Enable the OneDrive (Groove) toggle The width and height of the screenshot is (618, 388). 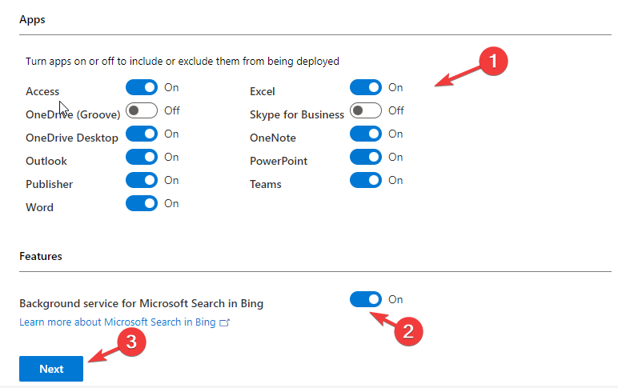142,110
